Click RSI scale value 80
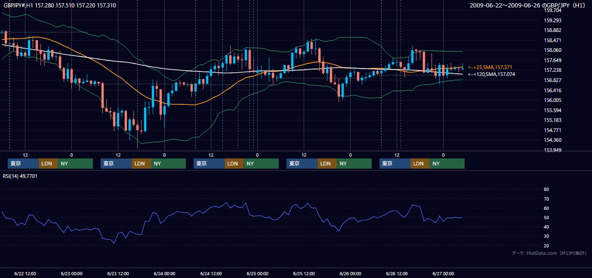This screenshot has width=592, height=278. click(546, 190)
